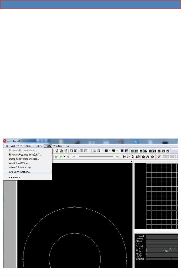Click the 22.6m 3D accuracy value

tap(172, 249)
